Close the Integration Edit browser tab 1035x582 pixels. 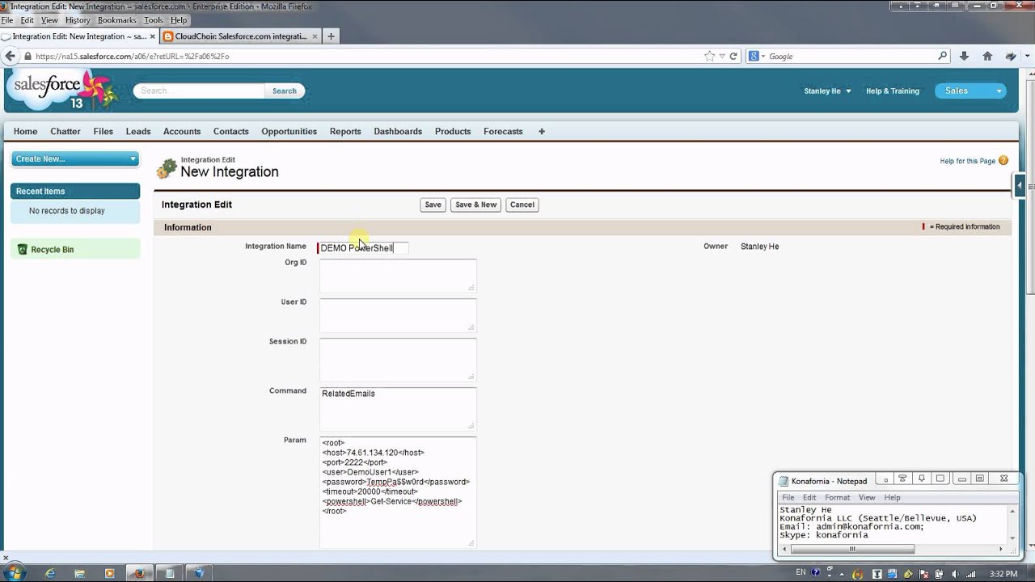click(152, 36)
